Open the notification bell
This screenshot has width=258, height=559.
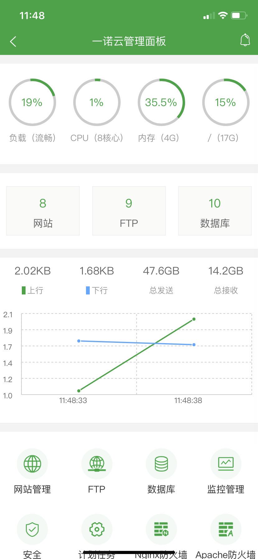coord(245,40)
